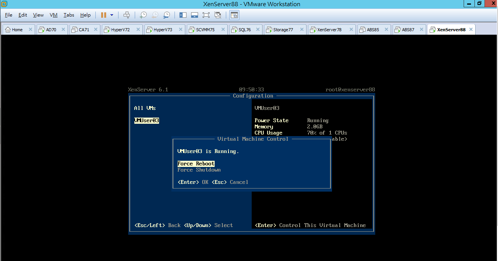Viewport: 498px width, 261px height.
Task: Click the ABS85 tab VM icon
Action: tap(362, 30)
